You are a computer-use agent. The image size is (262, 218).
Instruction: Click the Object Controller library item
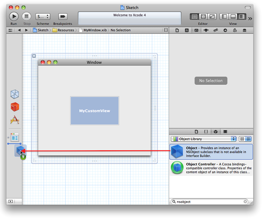211,169
